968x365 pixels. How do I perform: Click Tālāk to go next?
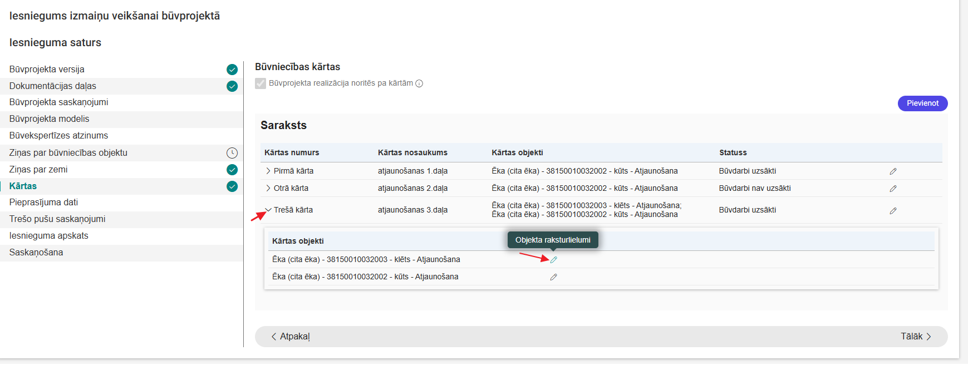click(x=916, y=337)
